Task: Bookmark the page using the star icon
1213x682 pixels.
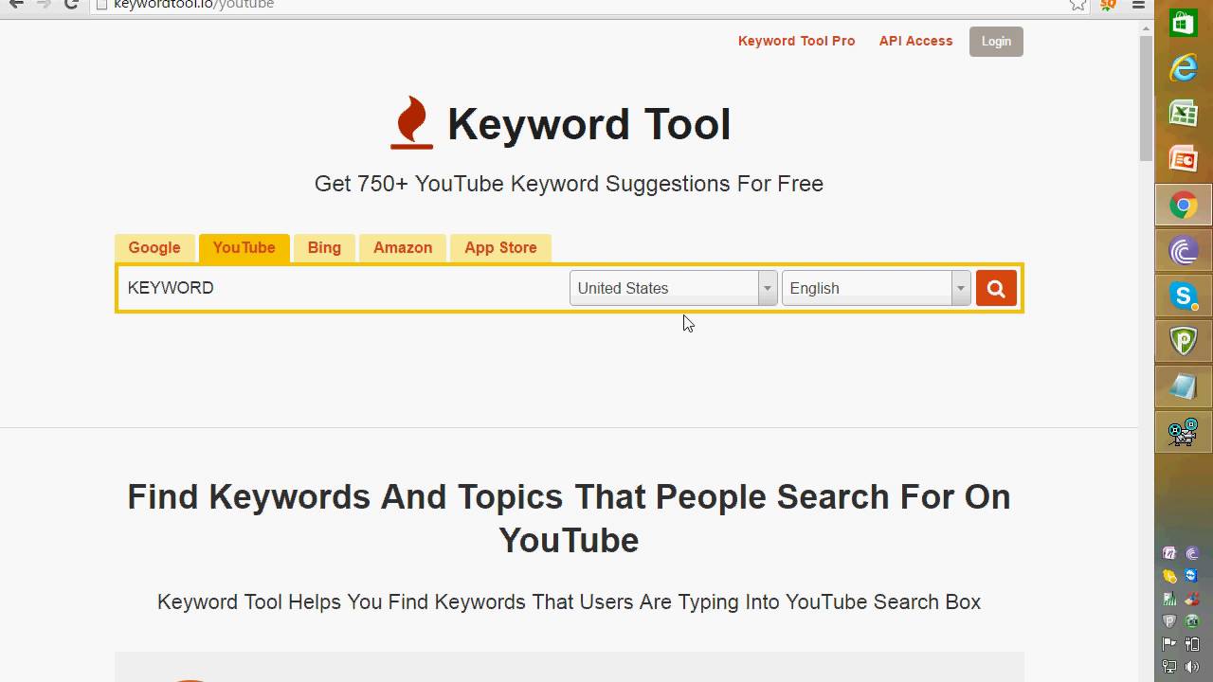Action: point(1077,5)
